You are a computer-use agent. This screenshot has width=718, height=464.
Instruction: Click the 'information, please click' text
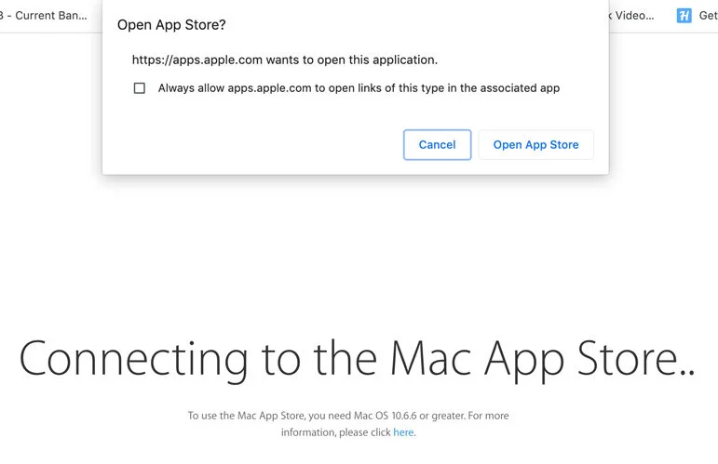(335, 432)
